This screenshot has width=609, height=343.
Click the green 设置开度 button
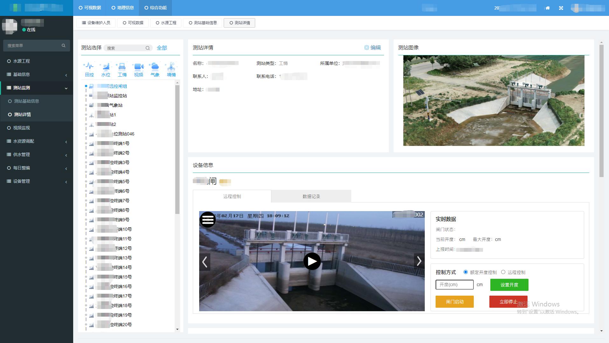point(509,285)
